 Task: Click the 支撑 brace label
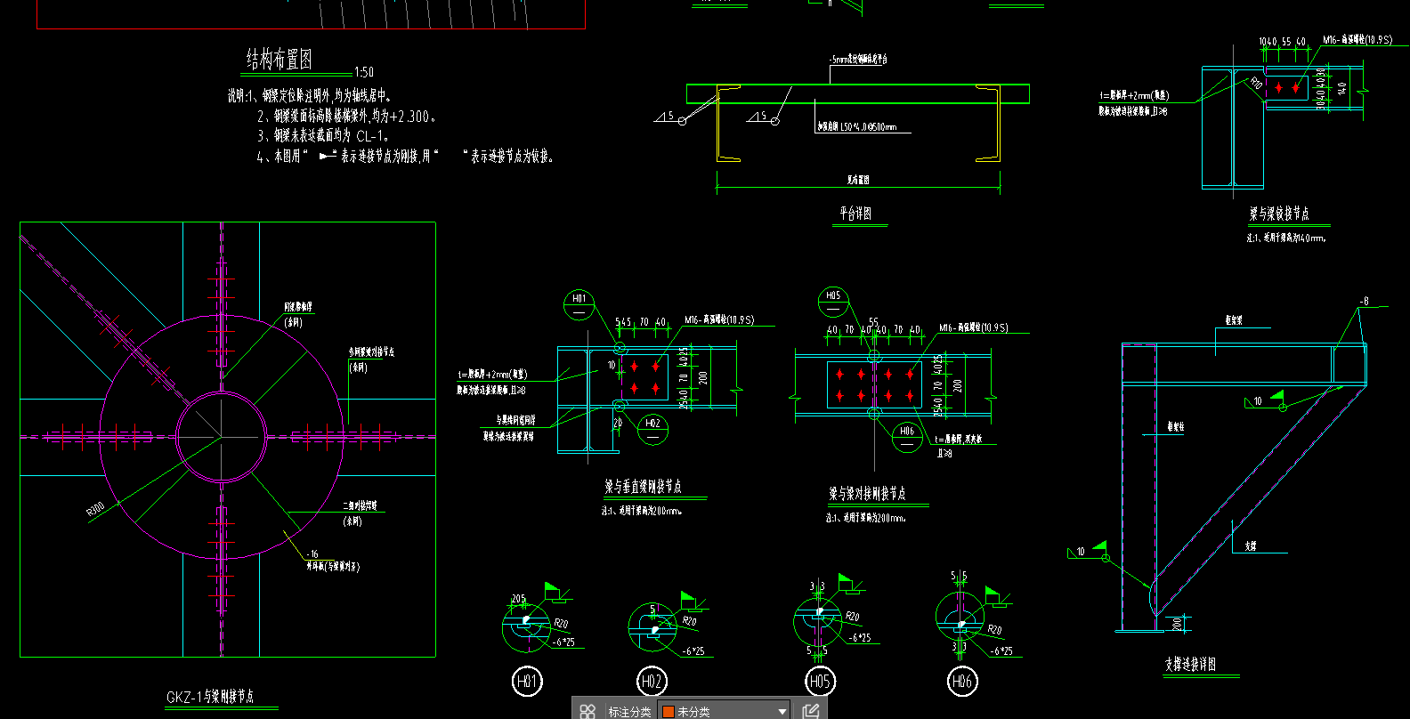pos(1251,546)
